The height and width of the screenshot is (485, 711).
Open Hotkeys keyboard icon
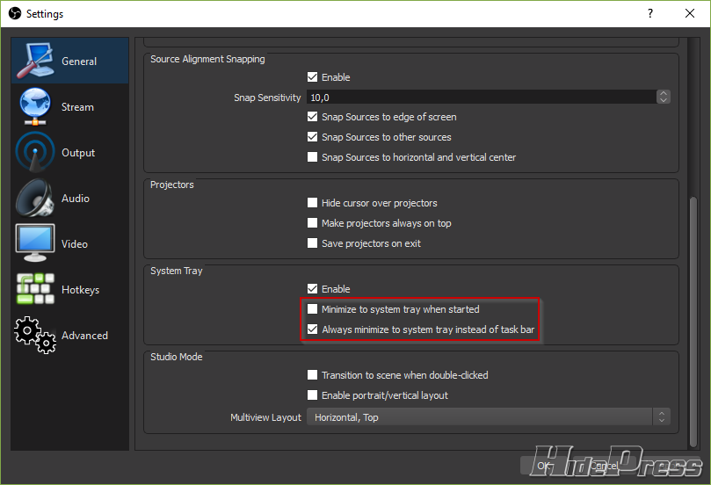tap(35, 290)
